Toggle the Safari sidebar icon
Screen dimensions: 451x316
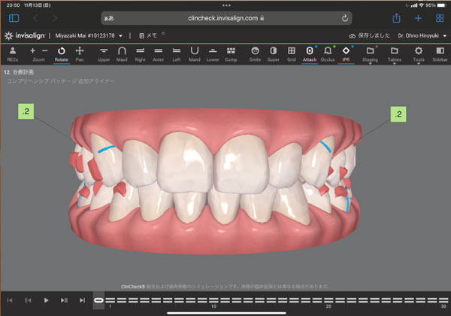[x=14, y=18]
